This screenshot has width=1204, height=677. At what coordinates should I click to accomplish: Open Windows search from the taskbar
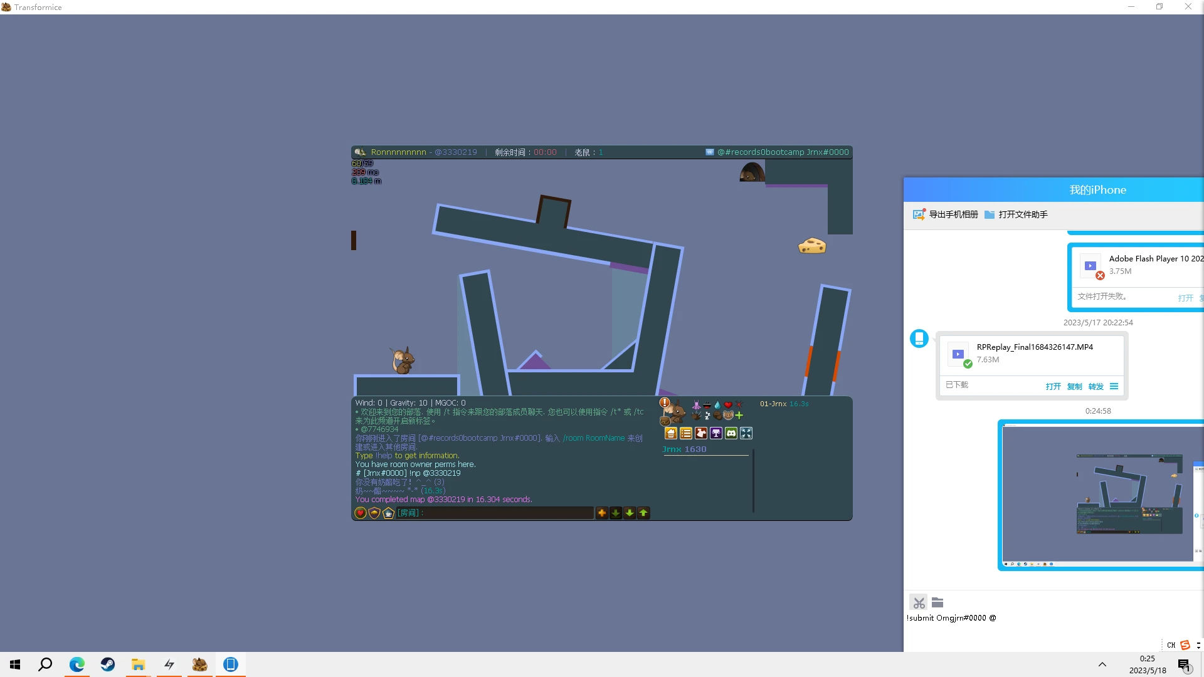pos(45,664)
